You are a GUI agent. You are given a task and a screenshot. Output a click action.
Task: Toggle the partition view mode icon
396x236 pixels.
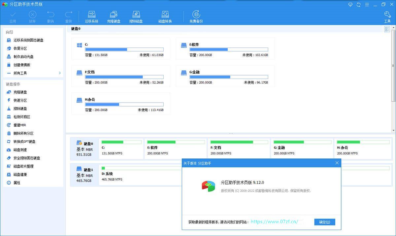click(x=387, y=29)
